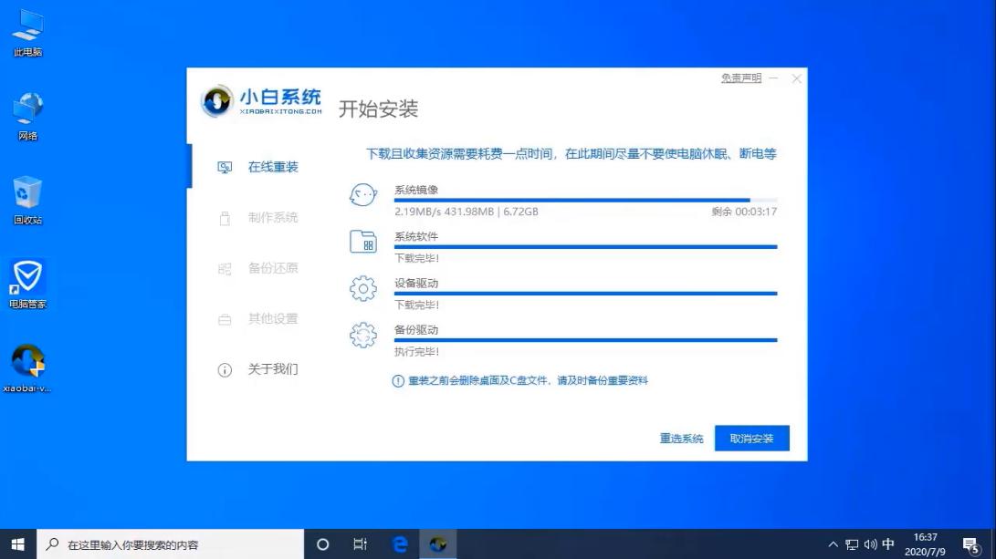This screenshot has height=559, width=996.
Task: Click the globe icon beside 系统镜像
Action: coord(362,194)
